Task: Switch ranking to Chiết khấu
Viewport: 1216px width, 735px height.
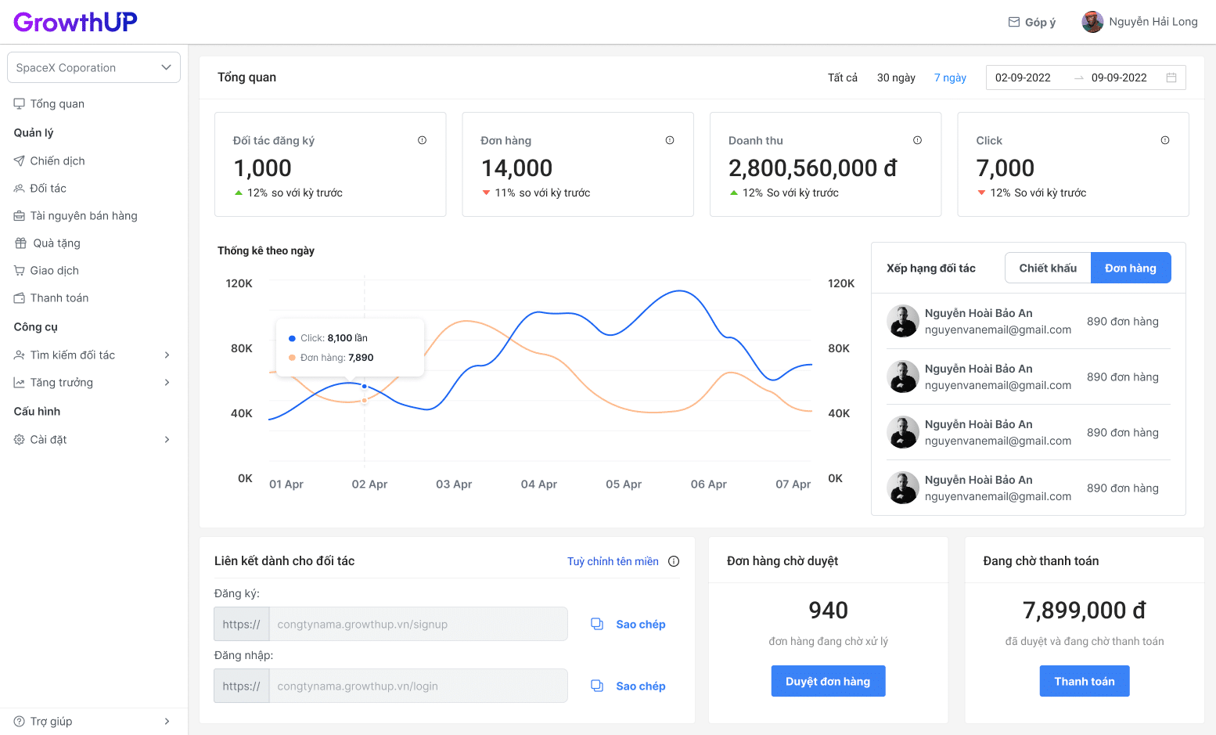Action: point(1047,268)
